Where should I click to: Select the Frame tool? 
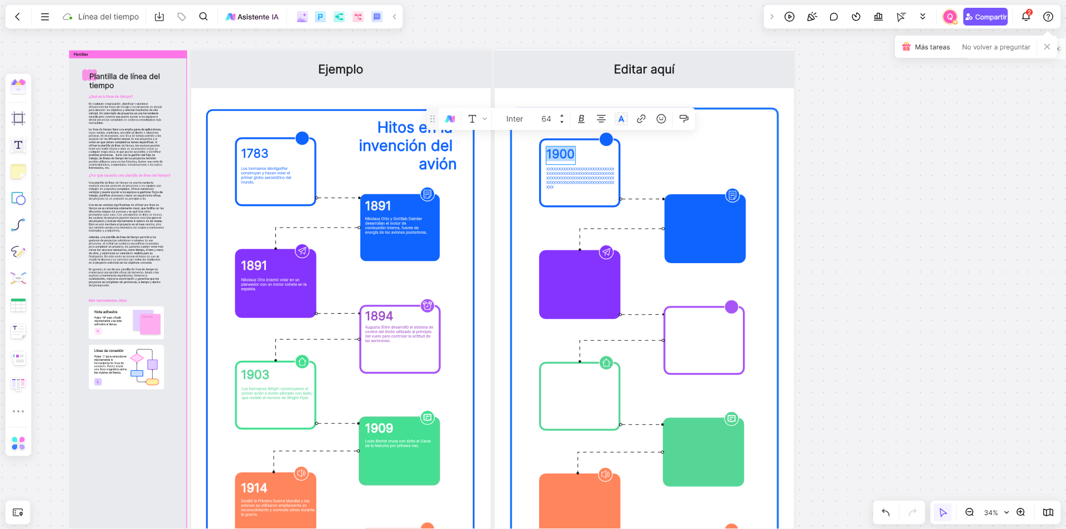(18, 118)
